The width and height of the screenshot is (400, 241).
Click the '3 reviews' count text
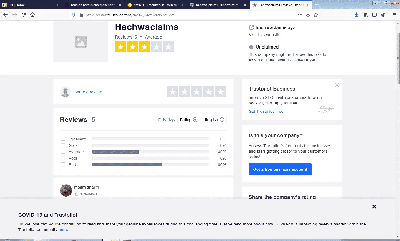88,194
